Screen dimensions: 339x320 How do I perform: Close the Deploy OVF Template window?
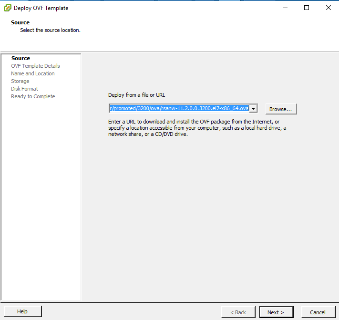pyautogui.click(x=329, y=8)
